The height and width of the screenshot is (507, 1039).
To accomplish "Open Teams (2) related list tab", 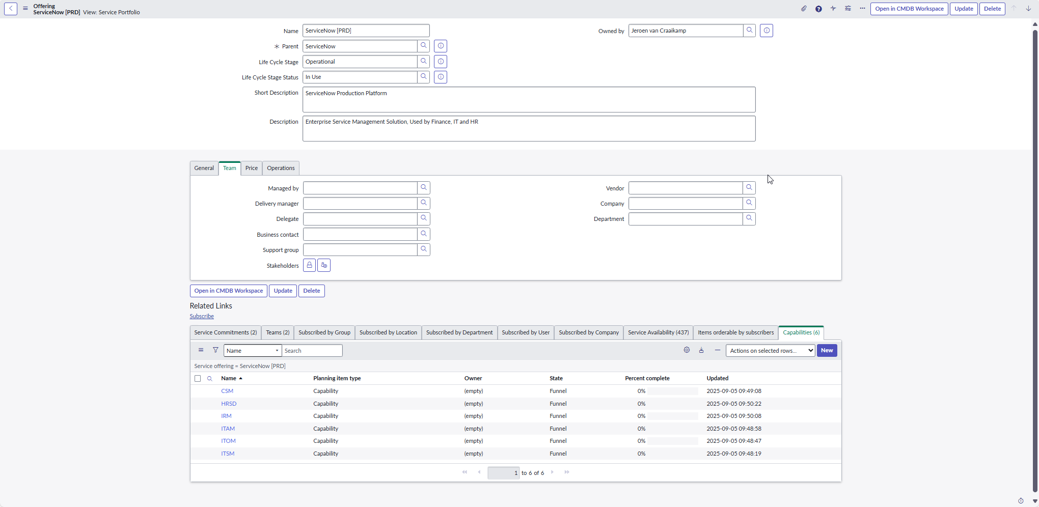I will pos(278,332).
